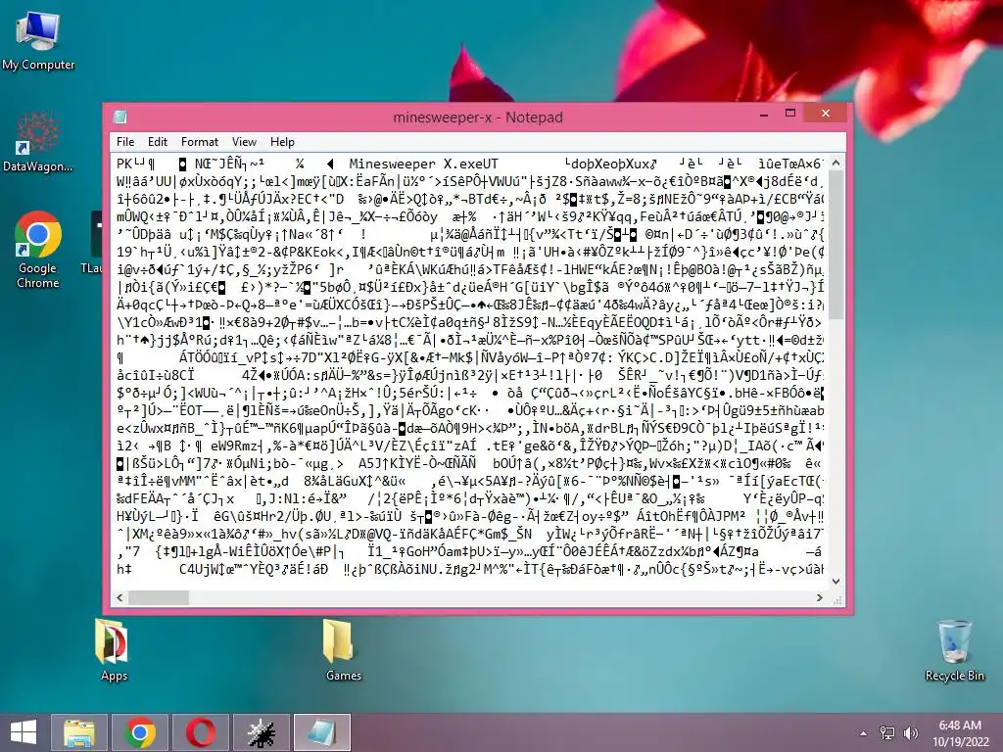1003x752 pixels.
Task: Click inside the Notepad text area
Action: [x=470, y=371]
